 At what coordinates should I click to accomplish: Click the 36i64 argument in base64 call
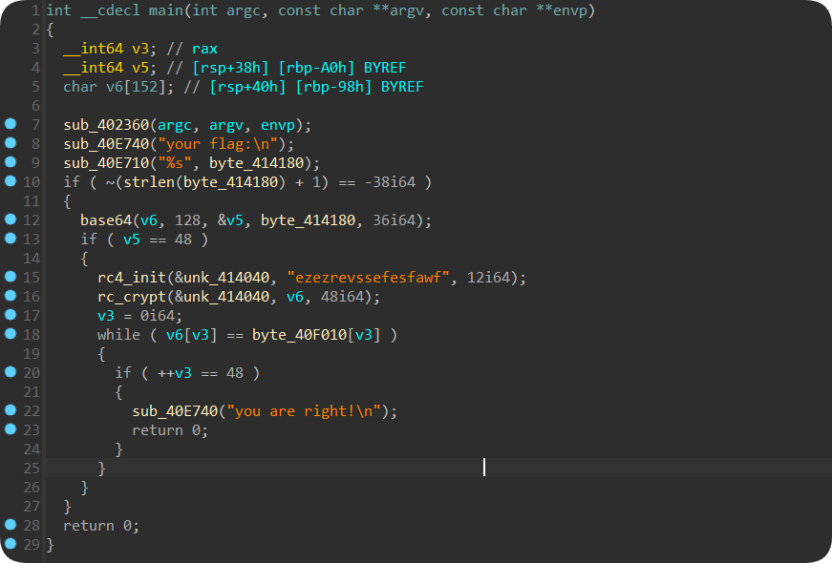[x=395, y=220]
